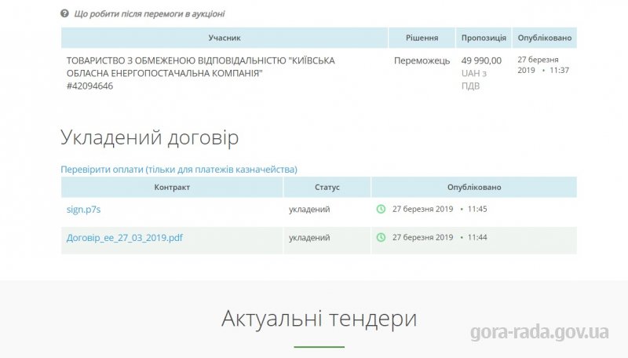628x358 pixels.
Task: Click the question mark help icon
Action: (64, 13)
